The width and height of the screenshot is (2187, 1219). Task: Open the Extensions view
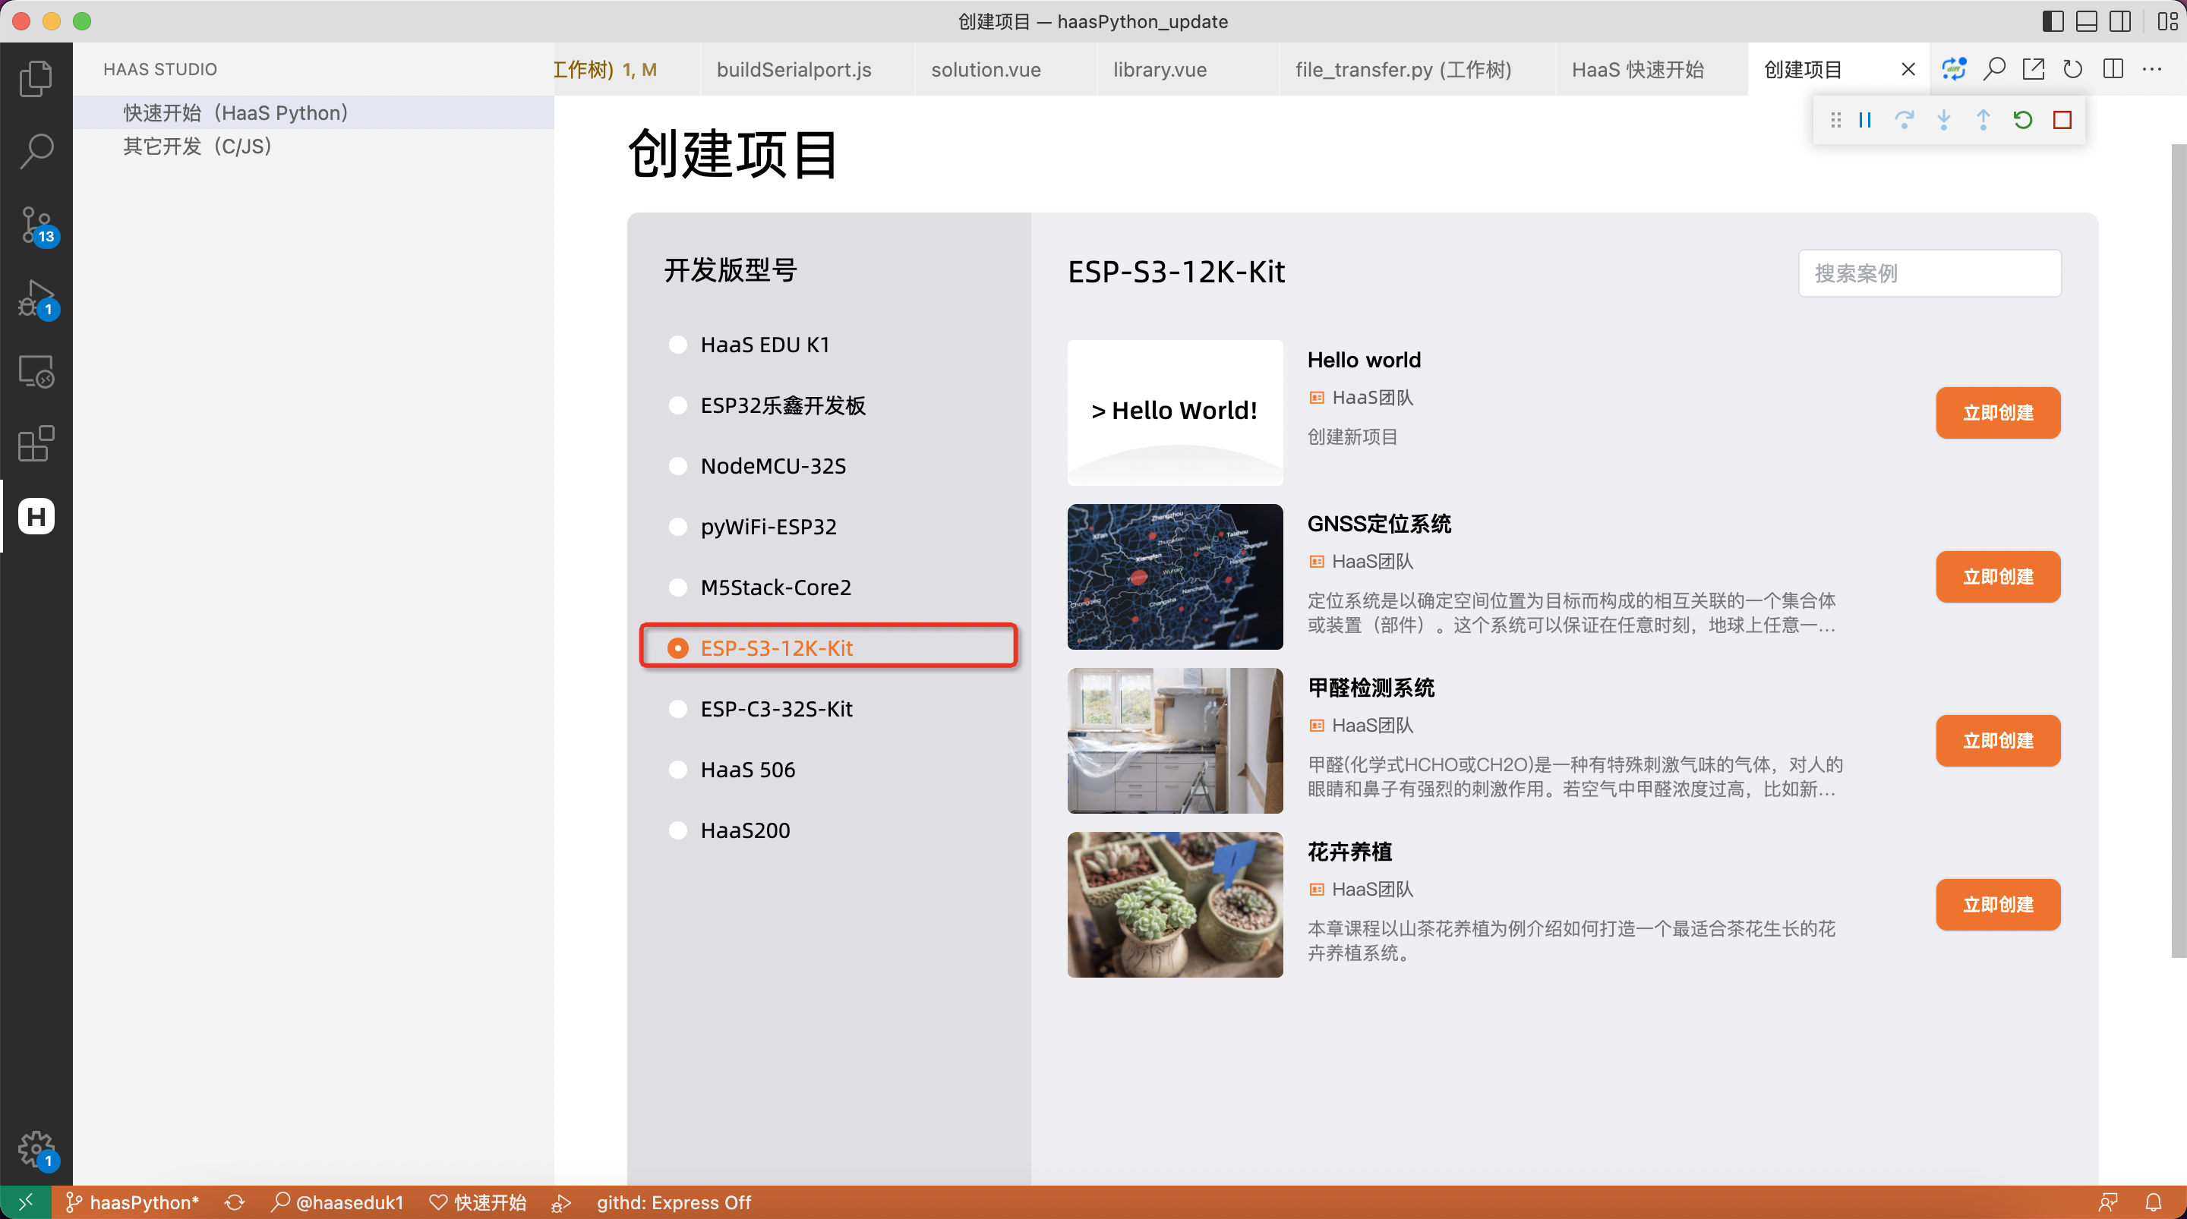36,443
